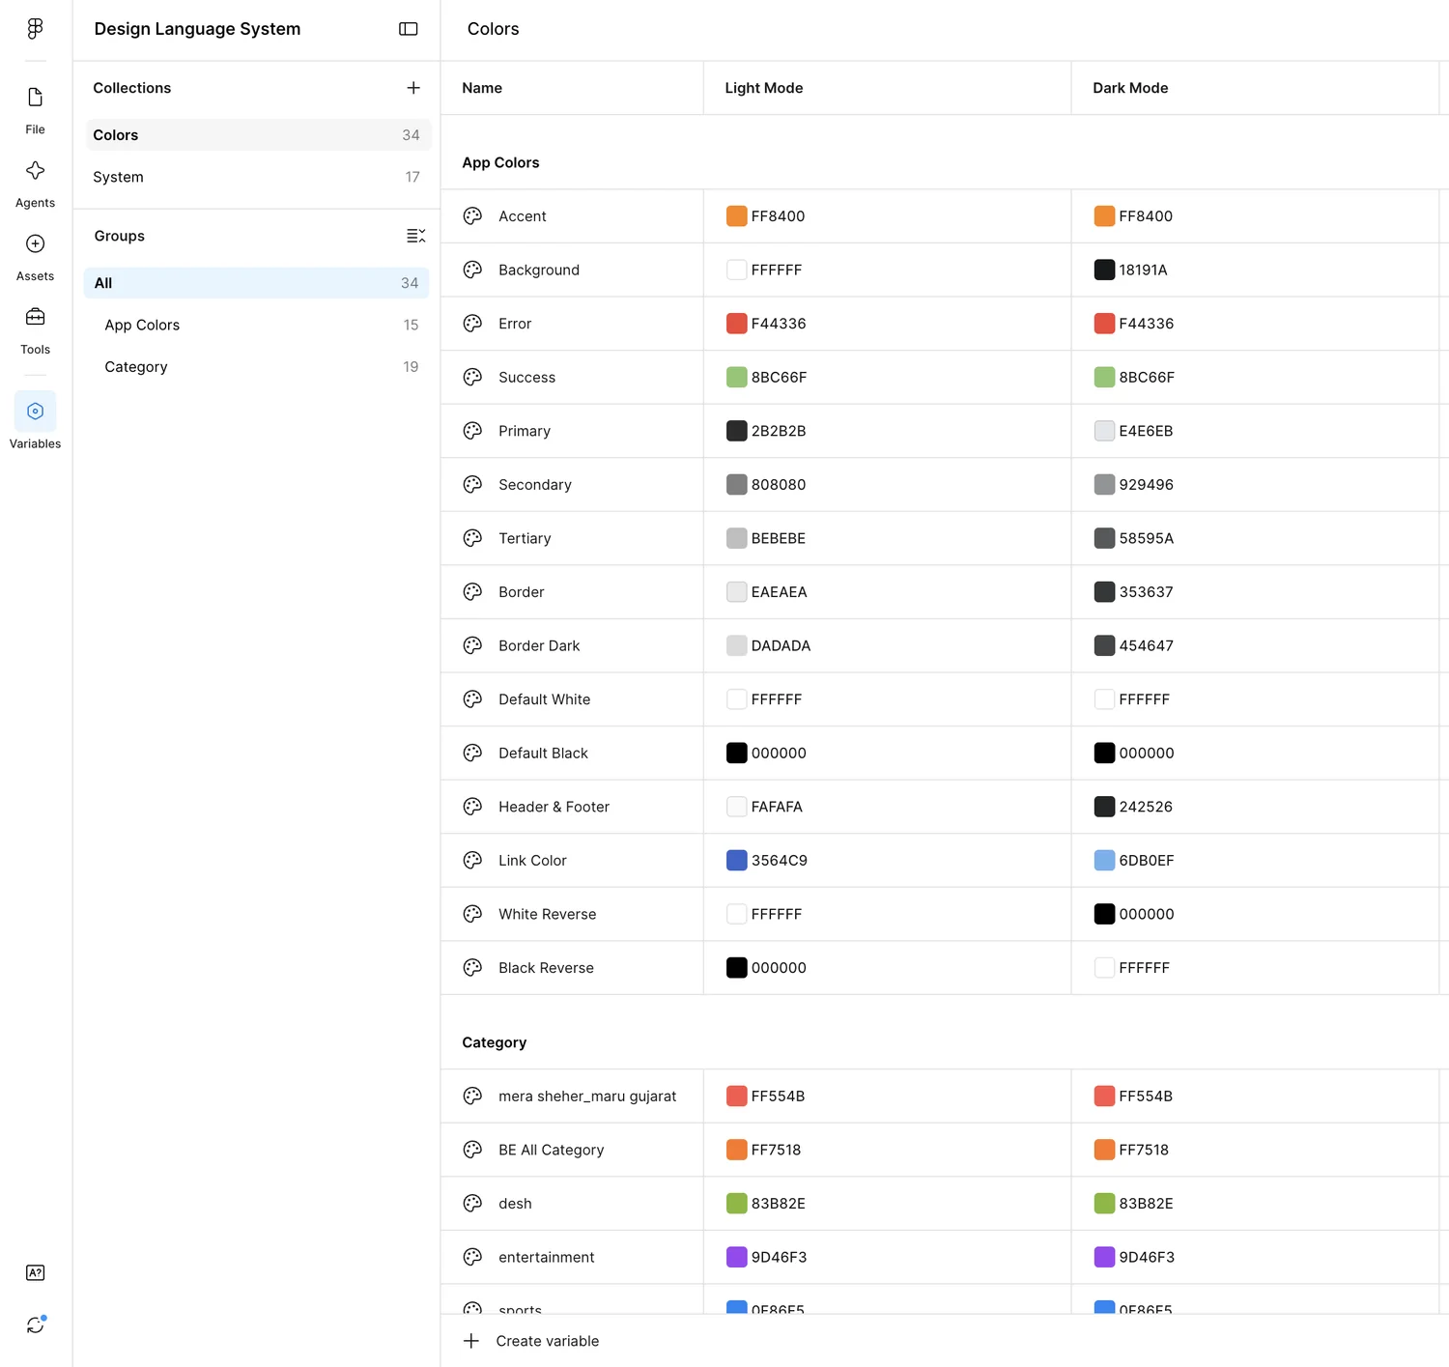This screenshot has width=1449, height=1367.
Task: Click the White Reverse variable name
Action: click(x=547, y=914)
